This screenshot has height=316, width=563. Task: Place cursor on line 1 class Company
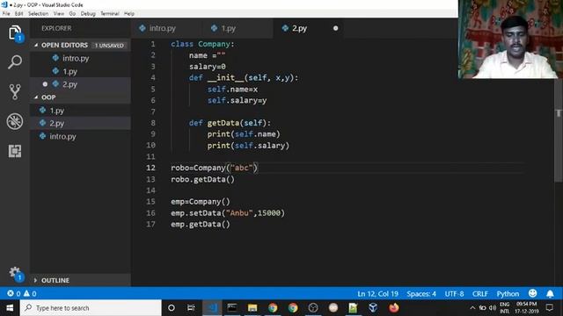[202, 44]
